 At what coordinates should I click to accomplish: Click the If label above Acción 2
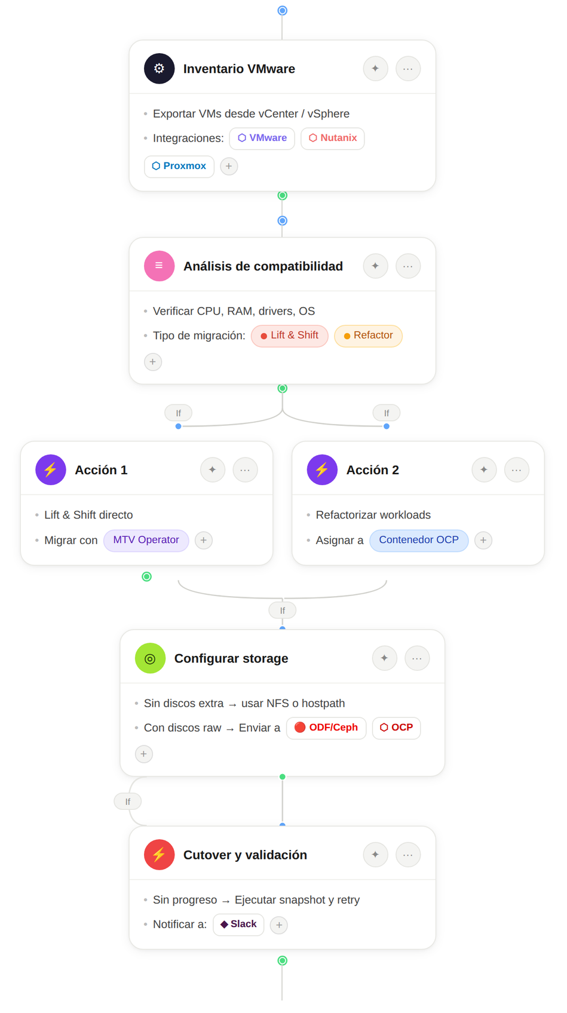click(x=387, y=413)
